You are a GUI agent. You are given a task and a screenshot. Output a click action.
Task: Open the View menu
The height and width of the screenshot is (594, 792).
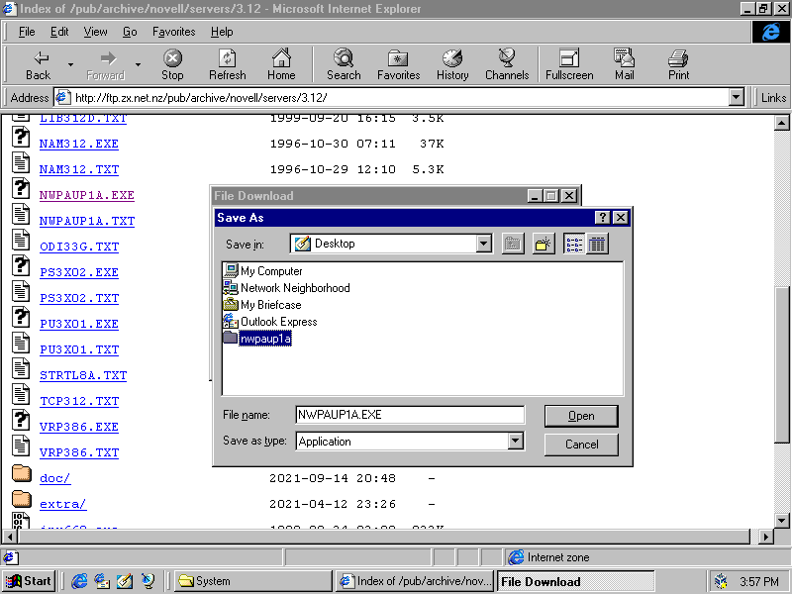[x=95, y=32]
